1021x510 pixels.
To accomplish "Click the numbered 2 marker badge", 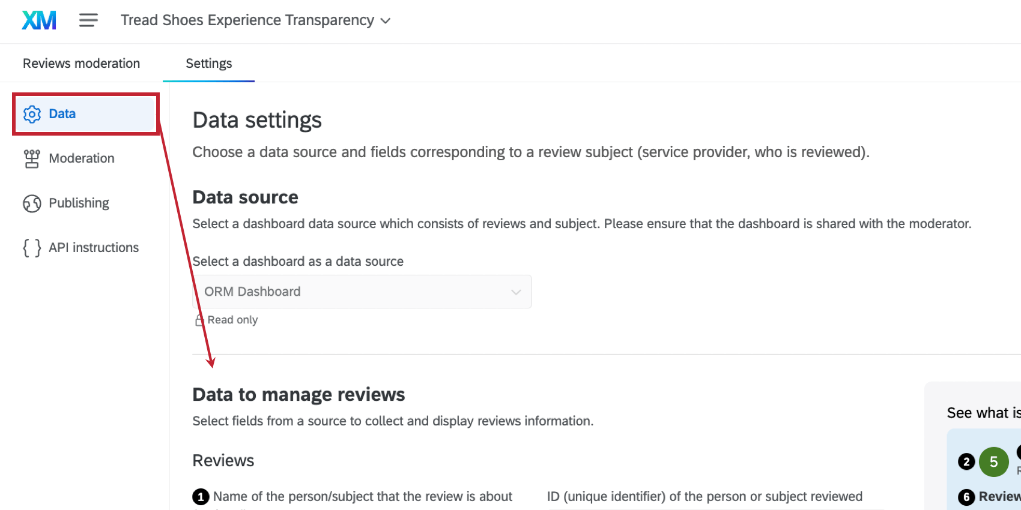I will pyautogui.click(x=966, y=462).
